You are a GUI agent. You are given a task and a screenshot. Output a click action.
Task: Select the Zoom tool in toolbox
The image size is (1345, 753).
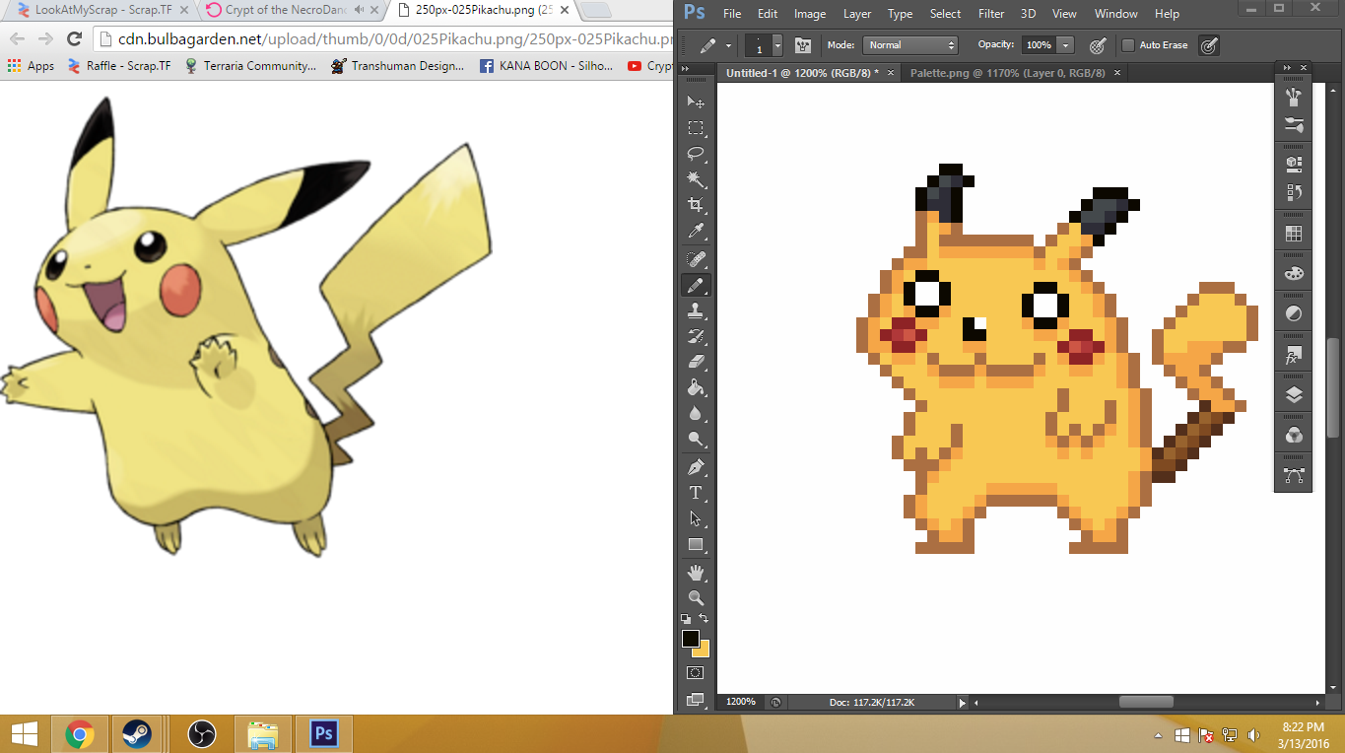click(696, 598)
